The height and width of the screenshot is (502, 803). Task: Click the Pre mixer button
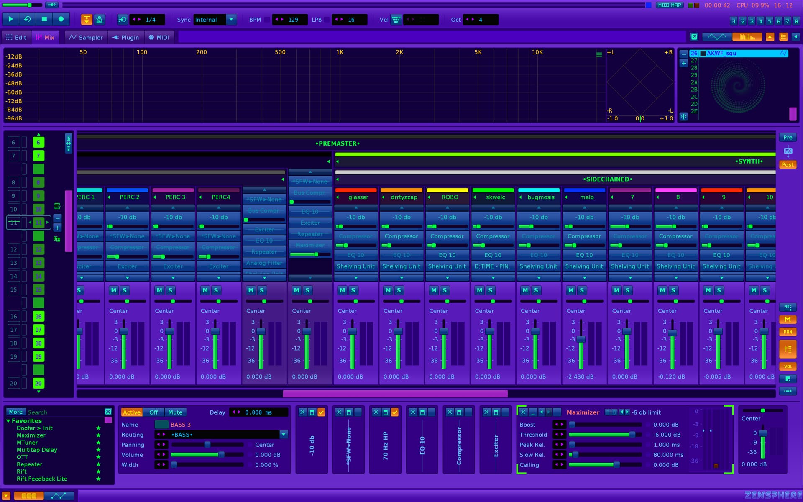coord(788,137)
